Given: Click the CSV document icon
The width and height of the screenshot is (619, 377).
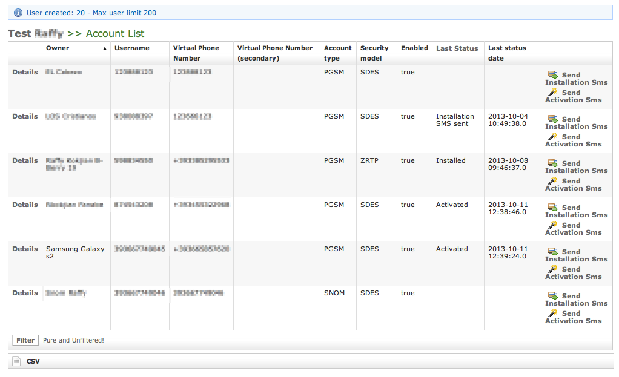Looking at the screenshot, I should click(17, 361).
